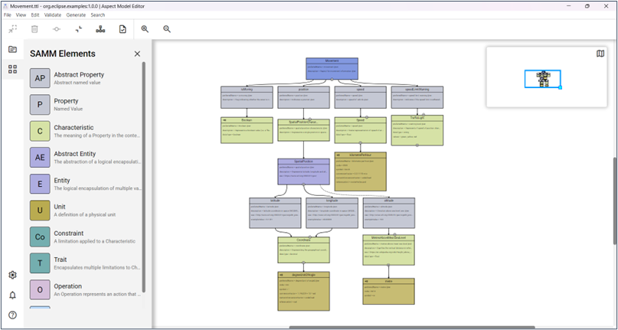Select the SpatialPosition entity node
618x330 pixels.
[x=303, y=172]
